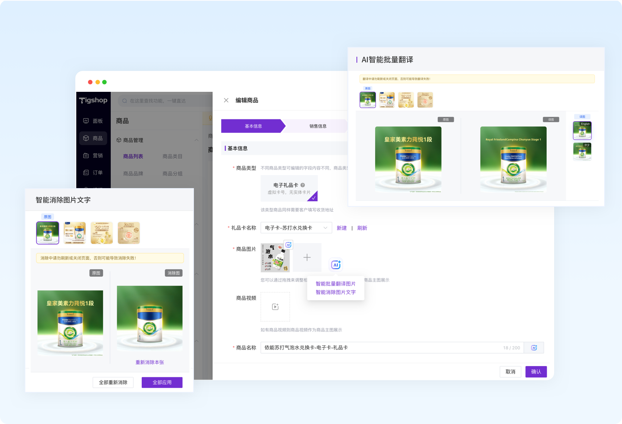The width and height of the screenshot is (622, 424).
Task: Select the 商品 cube icon in sidebar
Action: point(86,138)
